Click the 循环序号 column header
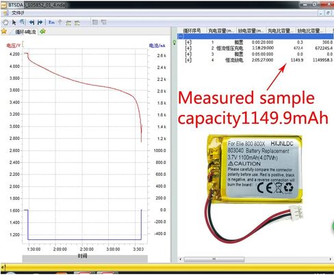The width and height of the screenshot is (334, 275). pos(192,31)
